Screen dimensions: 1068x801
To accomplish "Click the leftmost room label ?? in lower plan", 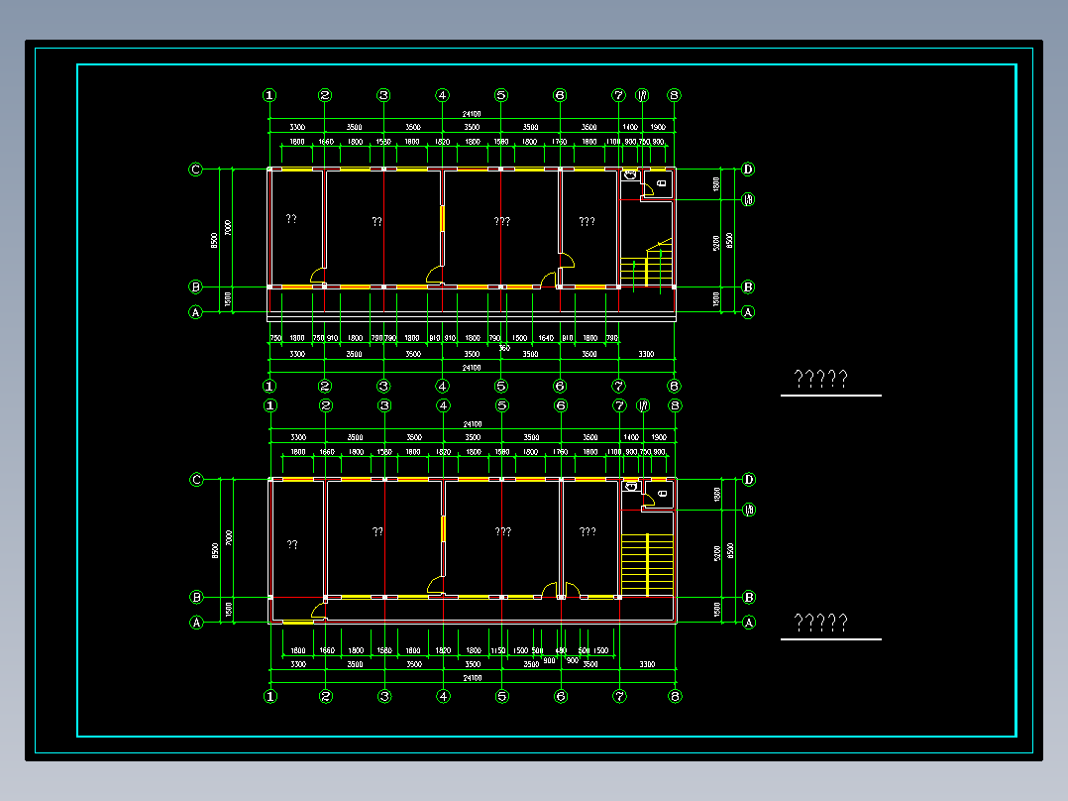I will pyautogui.click(x=292, y=544).
